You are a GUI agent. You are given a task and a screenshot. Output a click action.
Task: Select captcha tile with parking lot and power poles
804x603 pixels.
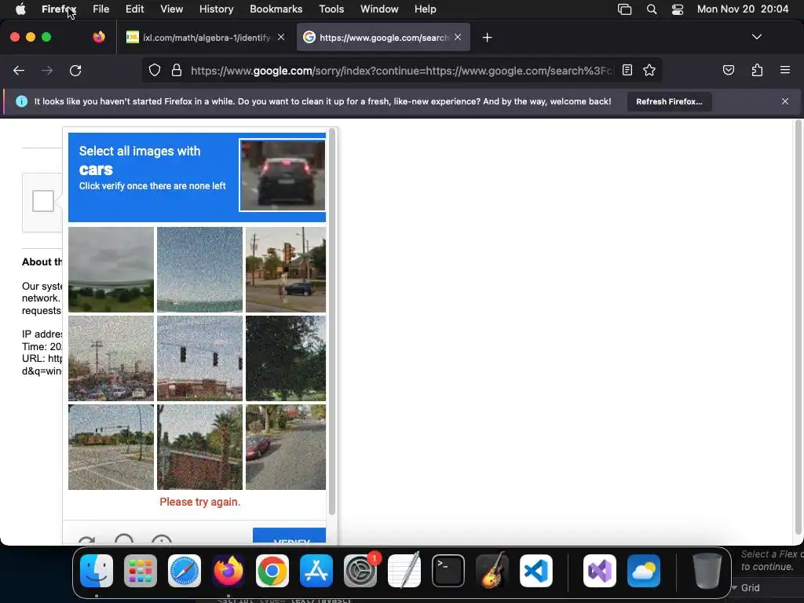[111, 358]
